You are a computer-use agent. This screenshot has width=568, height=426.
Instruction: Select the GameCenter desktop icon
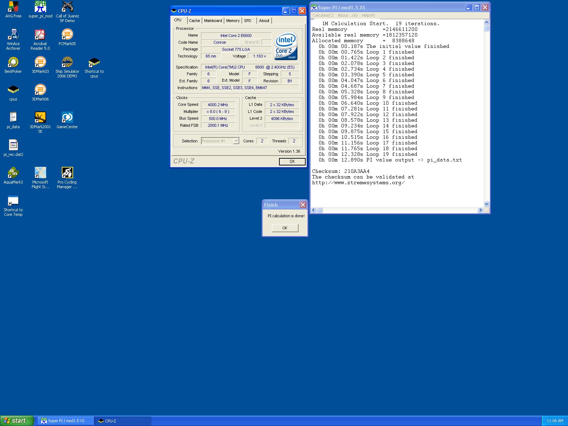(x=67, y=120)
